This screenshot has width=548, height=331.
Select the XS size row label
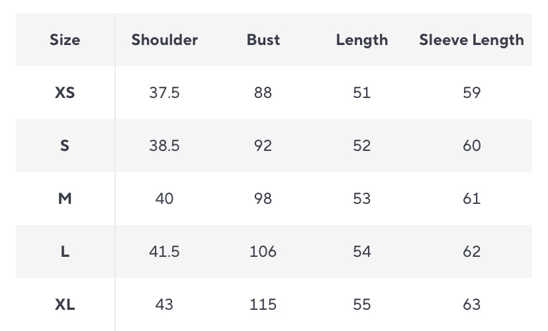[65, 93]
